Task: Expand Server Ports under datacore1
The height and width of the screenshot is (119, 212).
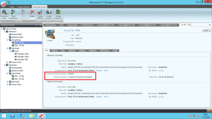Action: 7,62
